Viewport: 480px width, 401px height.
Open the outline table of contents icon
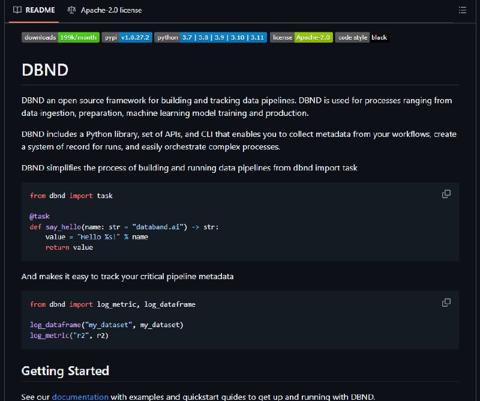tap(462, 10)
